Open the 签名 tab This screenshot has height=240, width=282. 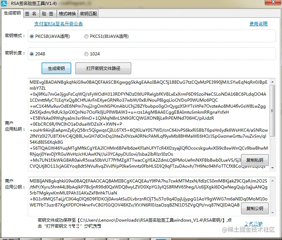pos(31,14)
